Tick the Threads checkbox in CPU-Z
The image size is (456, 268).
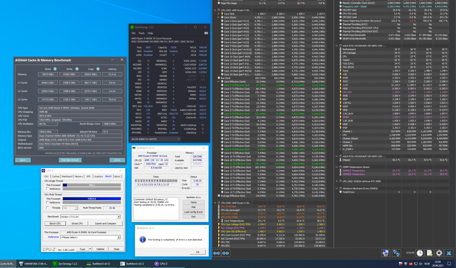(x=48, y=208)
